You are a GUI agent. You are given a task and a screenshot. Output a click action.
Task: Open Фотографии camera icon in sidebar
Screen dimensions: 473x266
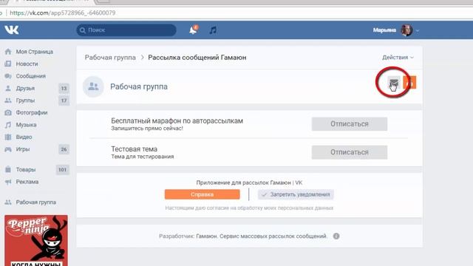tap(8, 112)
